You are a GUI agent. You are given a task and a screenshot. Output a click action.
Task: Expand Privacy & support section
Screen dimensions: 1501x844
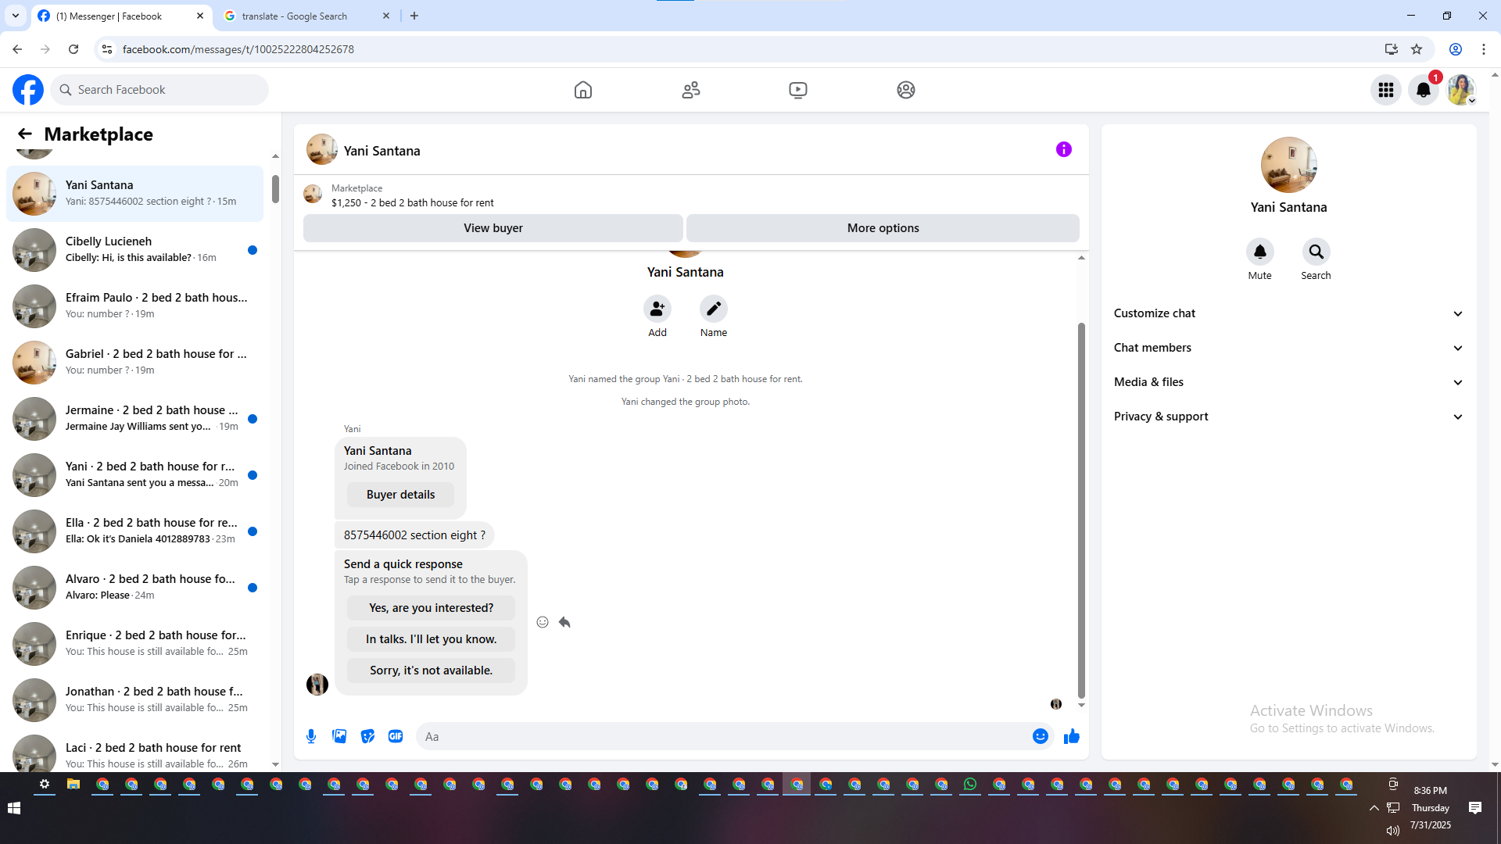[1288, 417]
